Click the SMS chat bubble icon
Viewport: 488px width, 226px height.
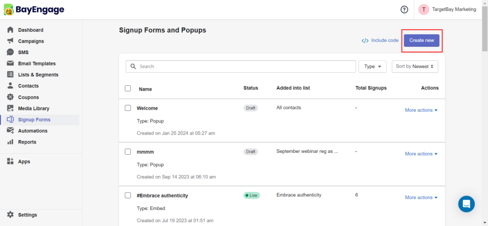coord(10,52)
